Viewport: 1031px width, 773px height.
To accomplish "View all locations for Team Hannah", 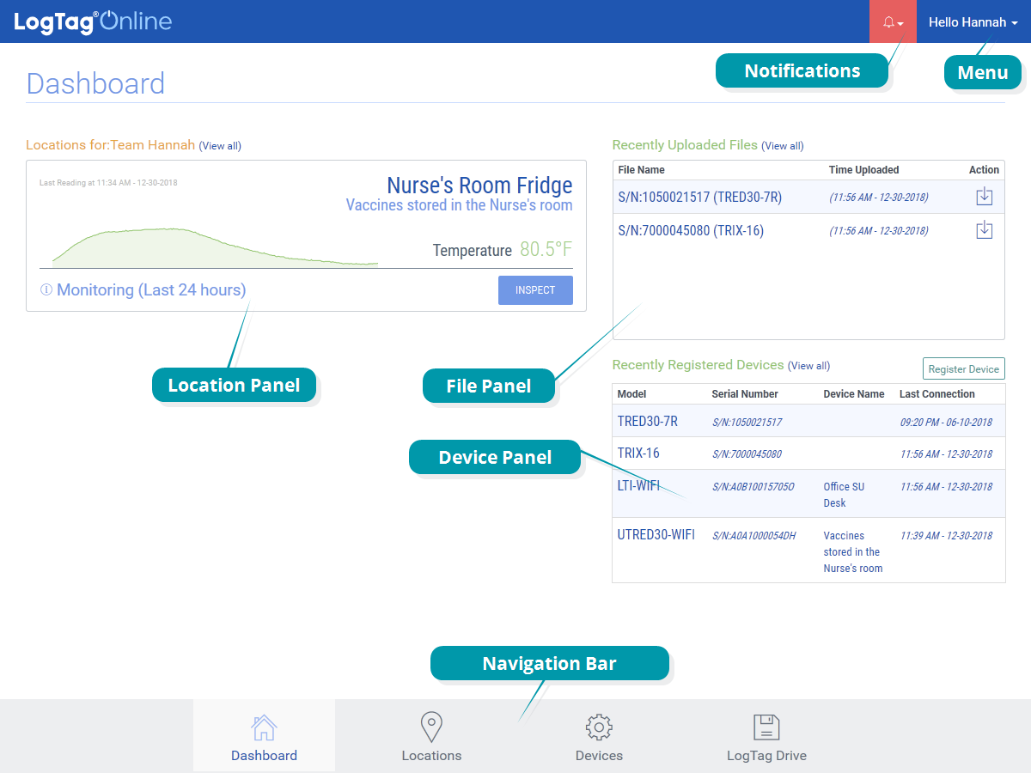I will pos(220,146).
